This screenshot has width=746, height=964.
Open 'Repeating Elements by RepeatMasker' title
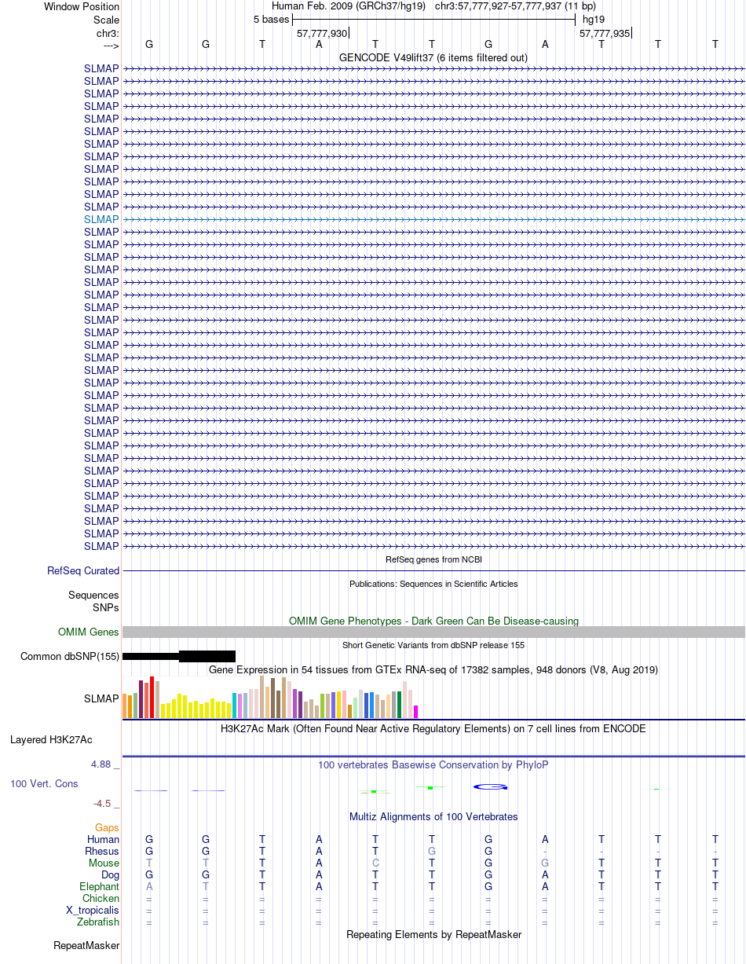(433, 934)
